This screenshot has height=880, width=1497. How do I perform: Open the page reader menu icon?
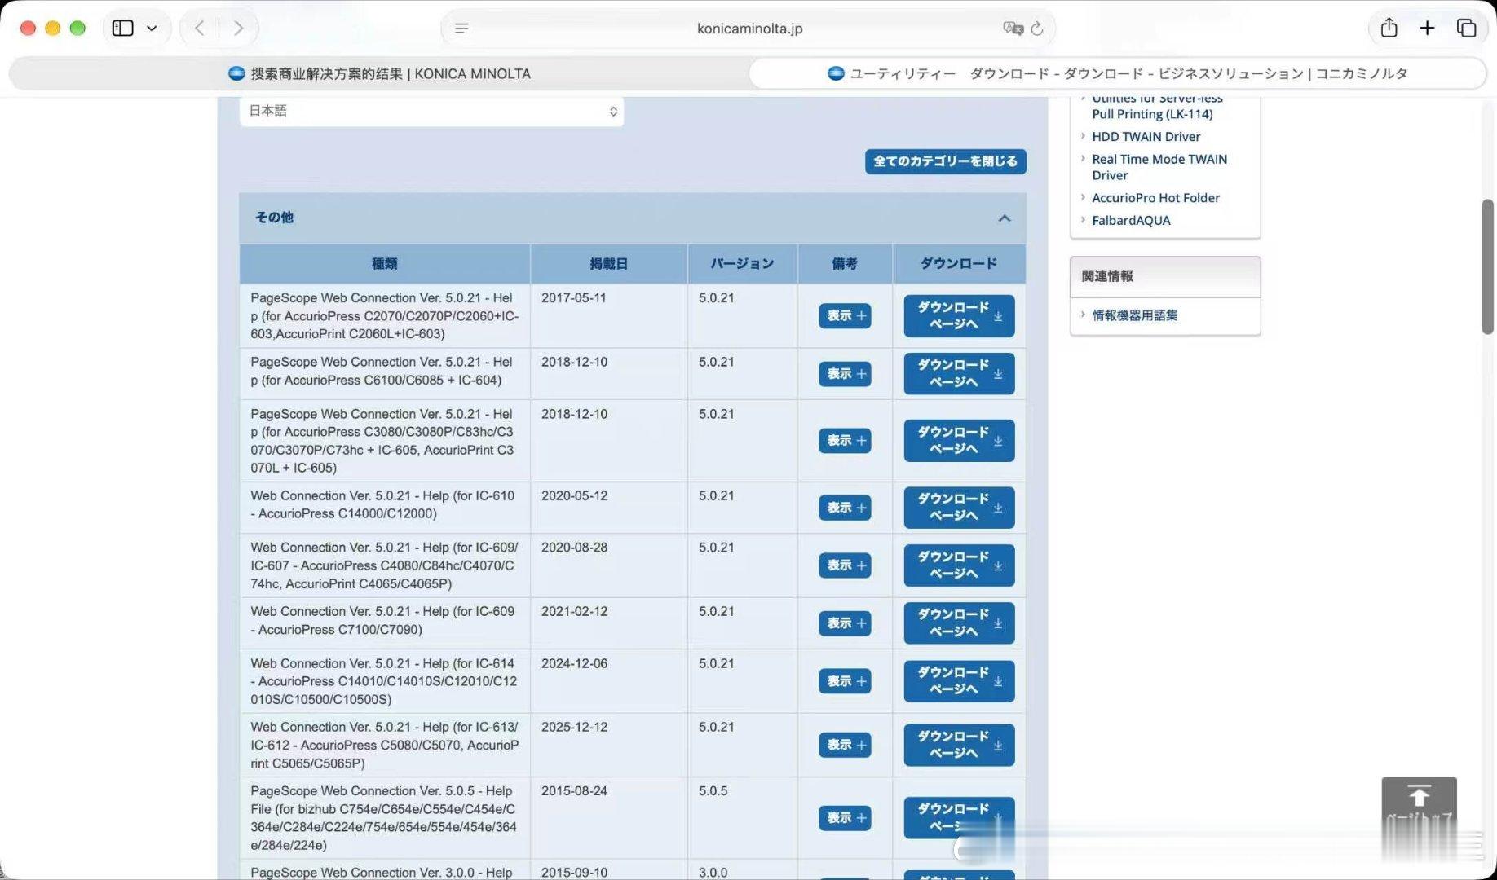pos(461,29)
